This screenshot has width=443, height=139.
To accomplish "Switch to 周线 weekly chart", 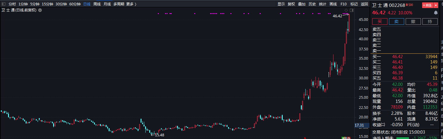I will (x=97, y=4).
